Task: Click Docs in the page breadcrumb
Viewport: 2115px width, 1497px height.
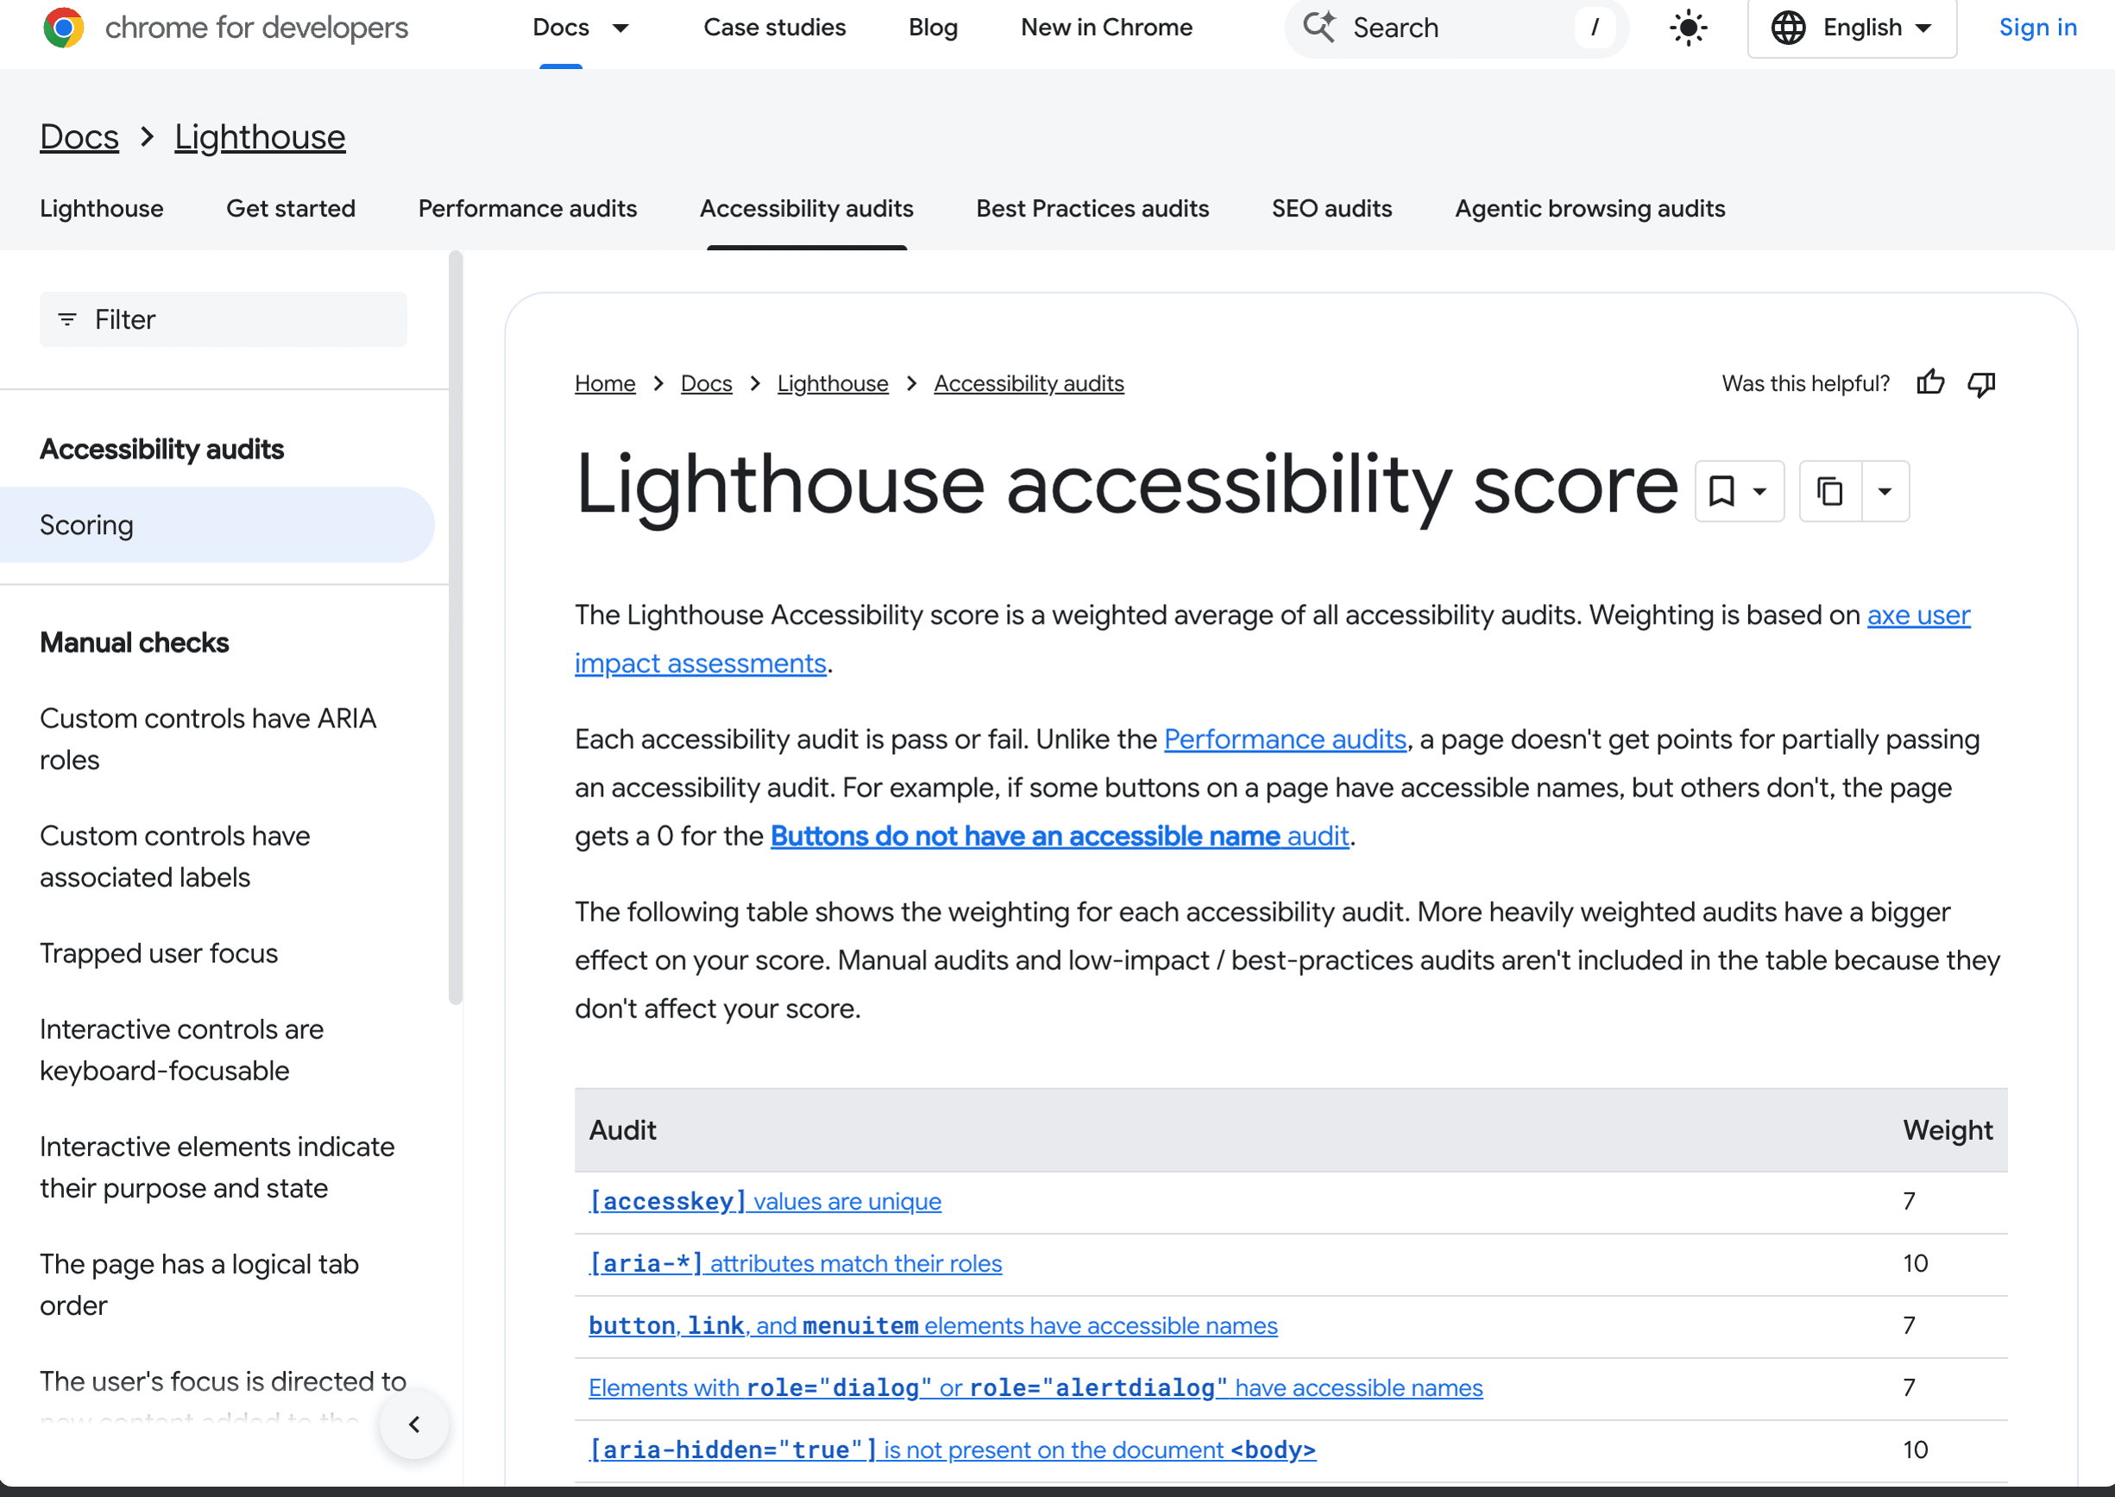Action: [706, 383]
